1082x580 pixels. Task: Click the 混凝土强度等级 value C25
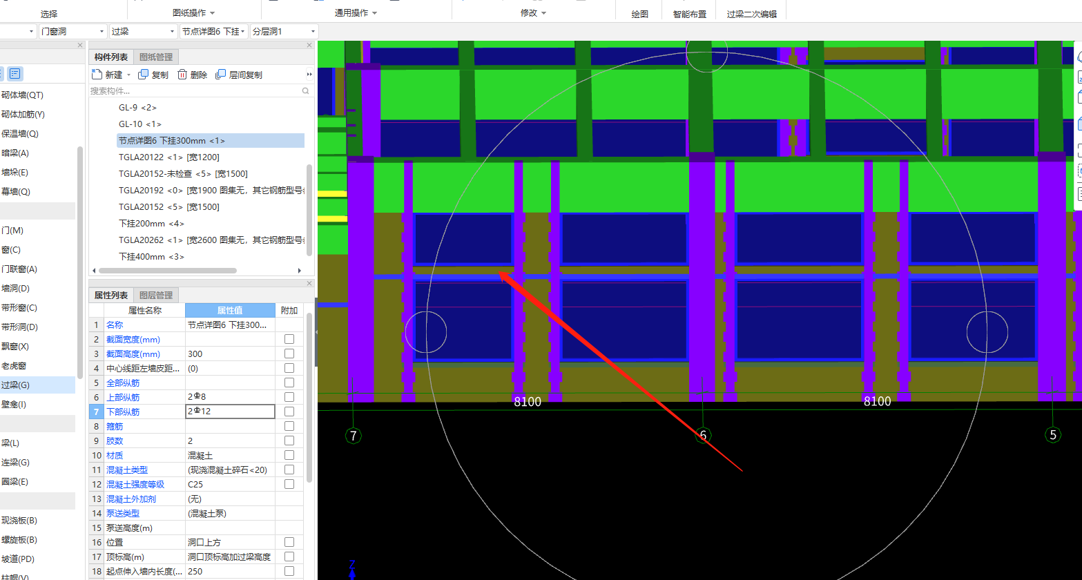(230, 484)
